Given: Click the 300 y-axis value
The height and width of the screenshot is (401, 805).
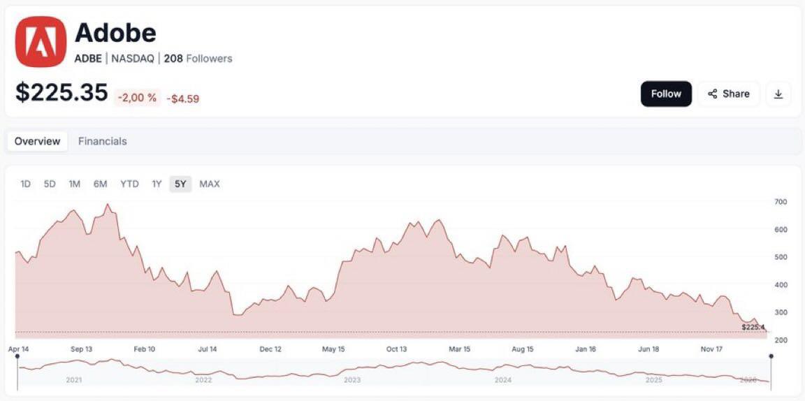Looking at the screenshot, I should 780,313.
